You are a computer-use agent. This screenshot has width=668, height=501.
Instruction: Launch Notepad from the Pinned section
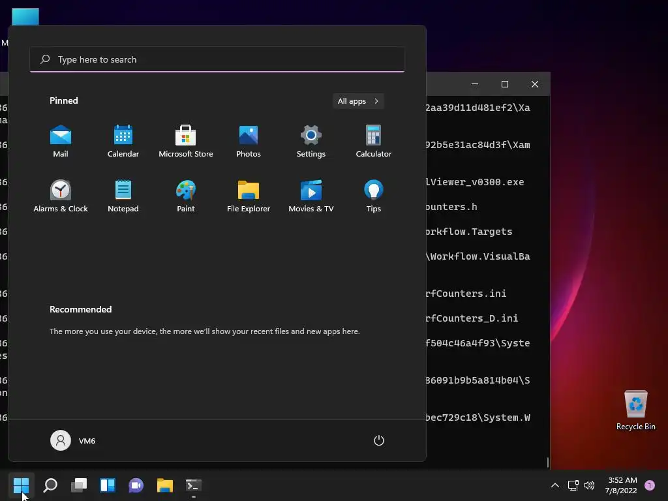click(x=123, y=196)
